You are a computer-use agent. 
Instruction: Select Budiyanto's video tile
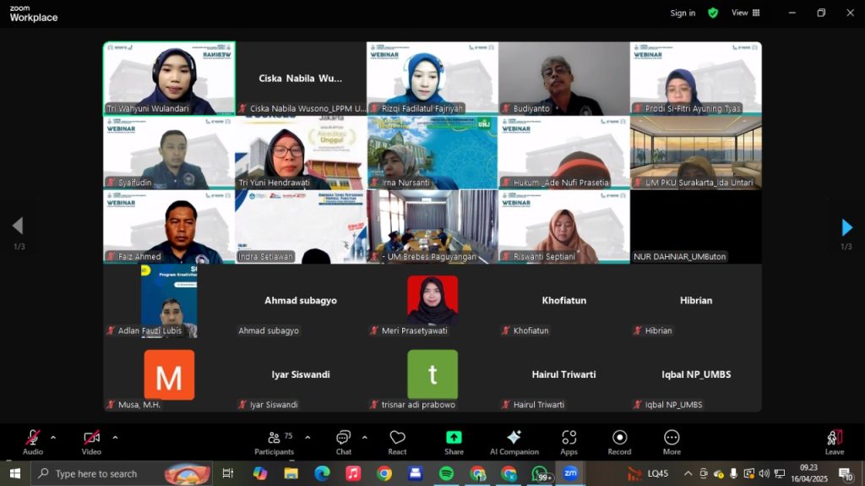tap(563, 79)
